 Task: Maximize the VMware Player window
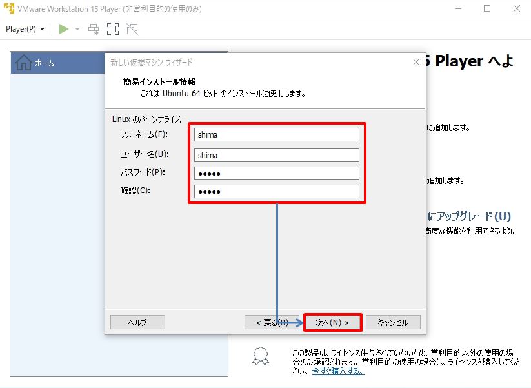[487, 8]
